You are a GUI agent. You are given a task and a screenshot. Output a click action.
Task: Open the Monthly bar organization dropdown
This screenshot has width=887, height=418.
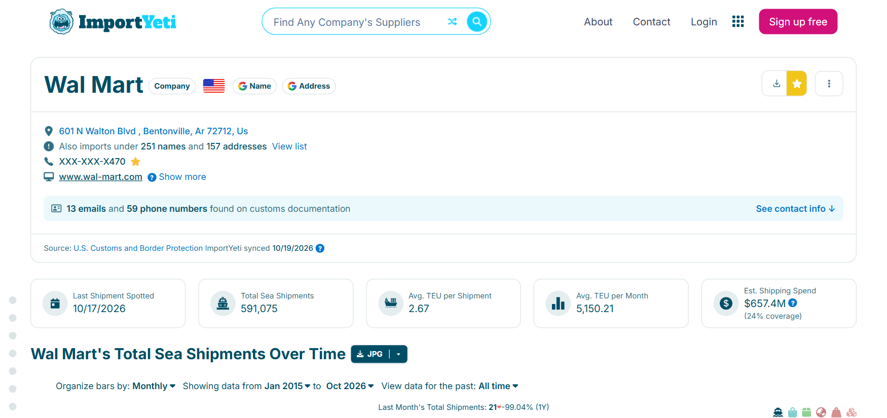(154, 386)
